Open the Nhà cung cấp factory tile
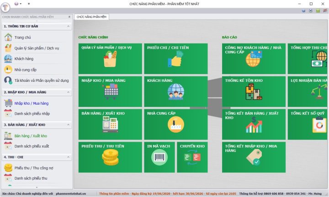 [x=176, y=124]
